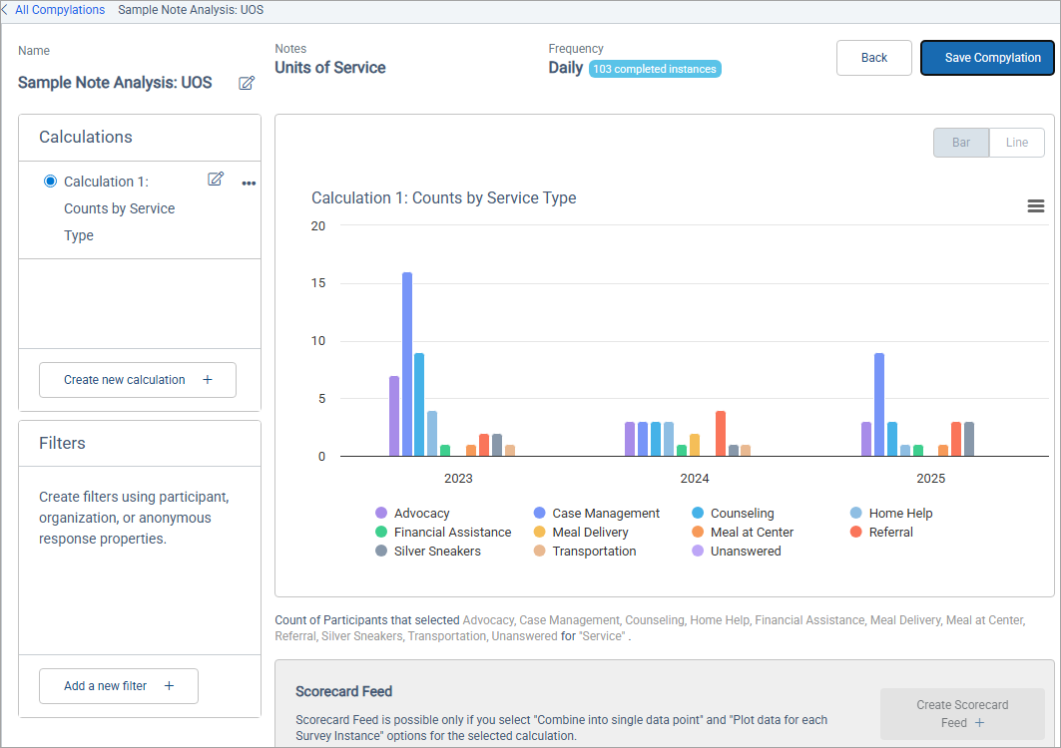Switch chart to Line view

click(1016, 143)
